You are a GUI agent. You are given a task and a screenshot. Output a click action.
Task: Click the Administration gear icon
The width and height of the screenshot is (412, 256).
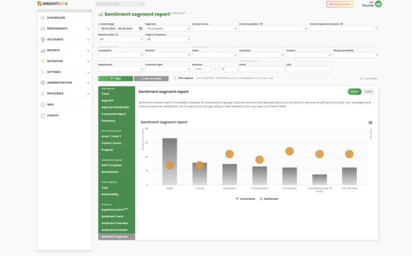tap(43, 83)
